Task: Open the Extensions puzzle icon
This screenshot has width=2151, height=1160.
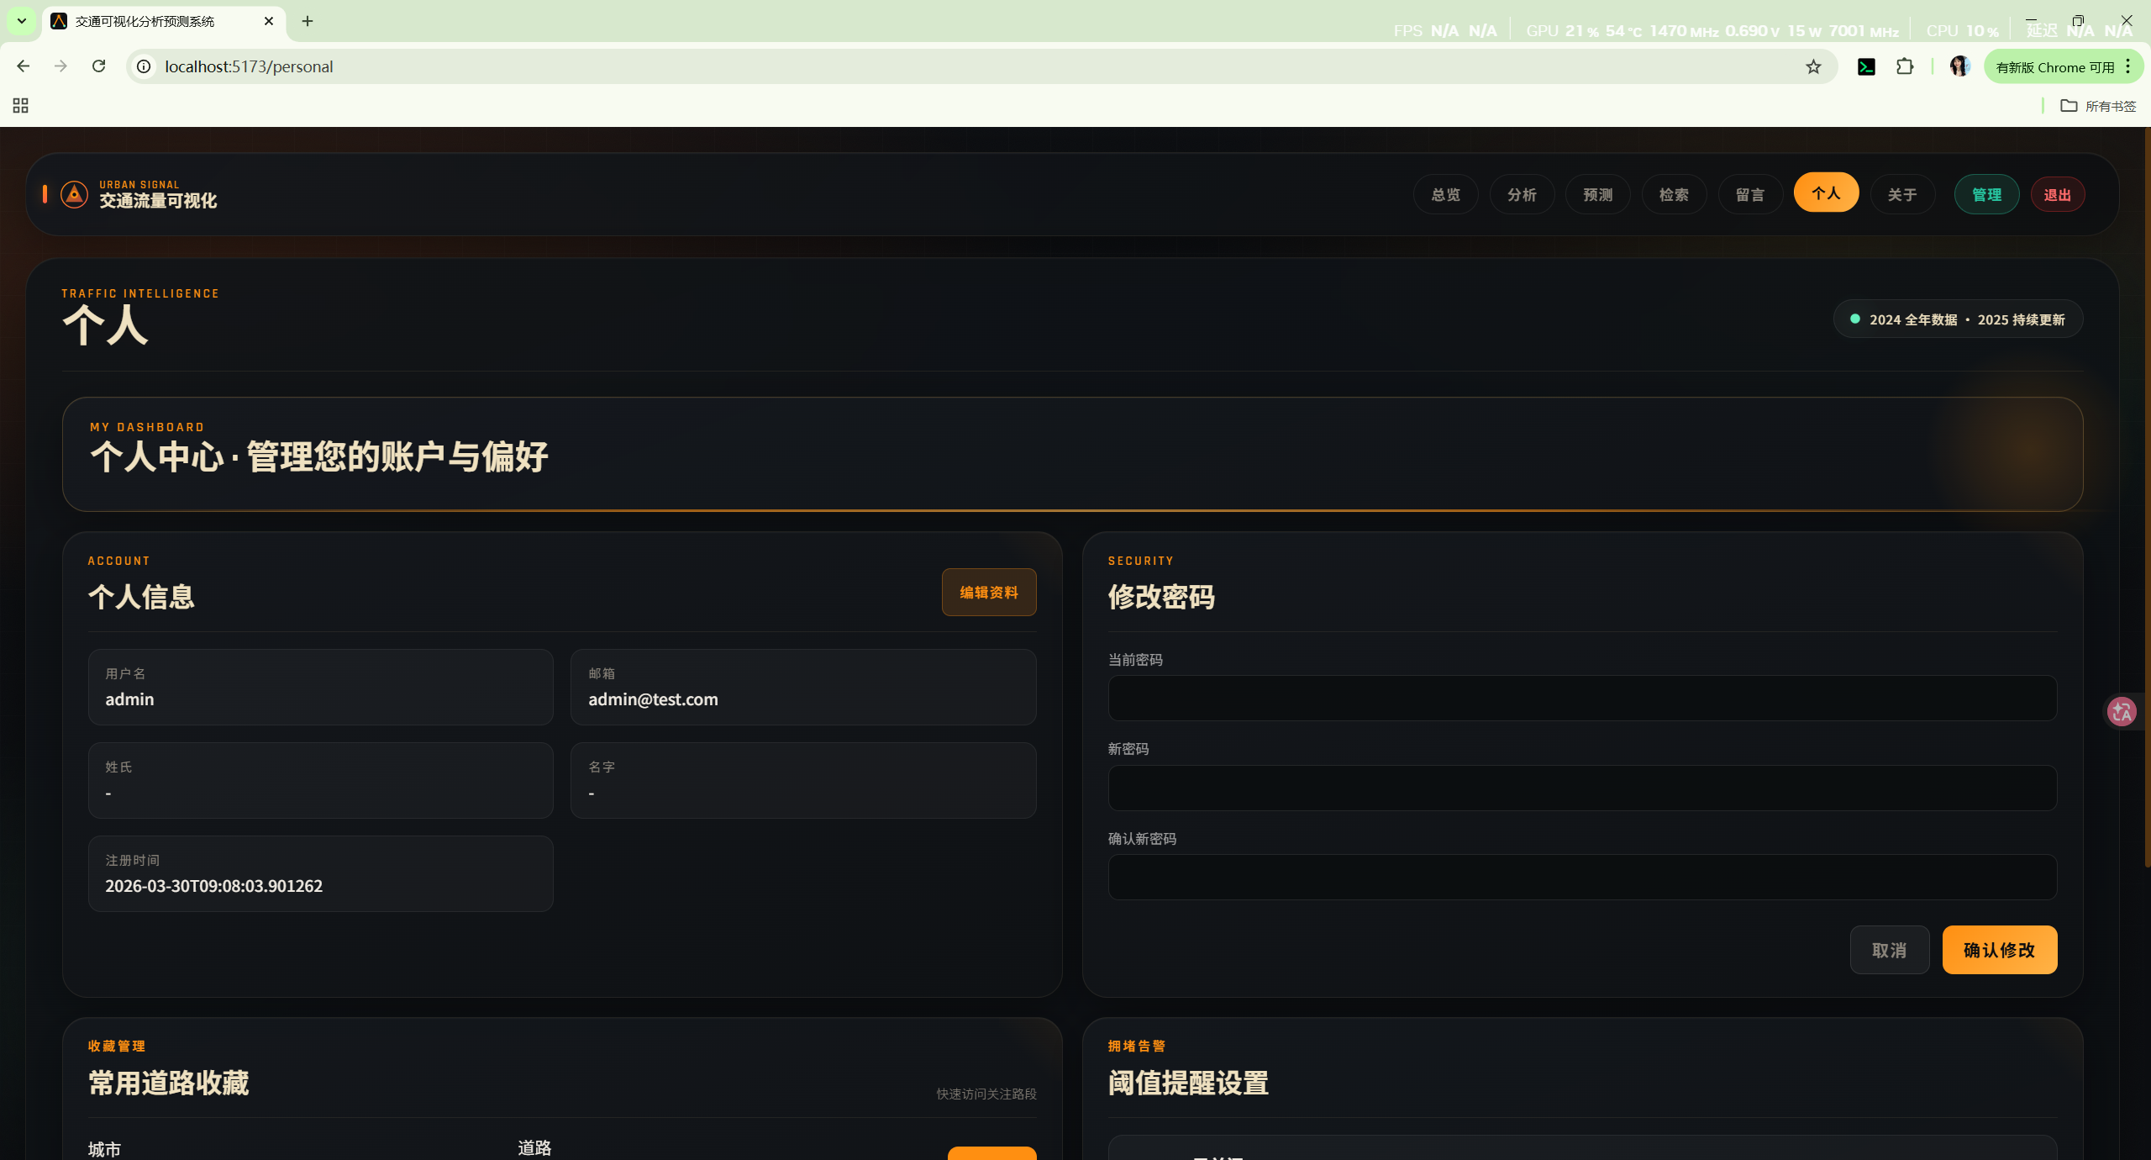Action: 1905,66
